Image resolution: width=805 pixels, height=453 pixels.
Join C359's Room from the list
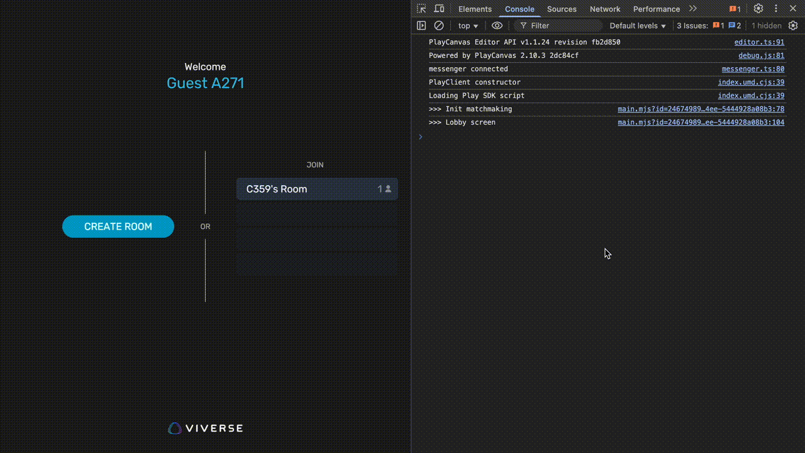[317, 189]
